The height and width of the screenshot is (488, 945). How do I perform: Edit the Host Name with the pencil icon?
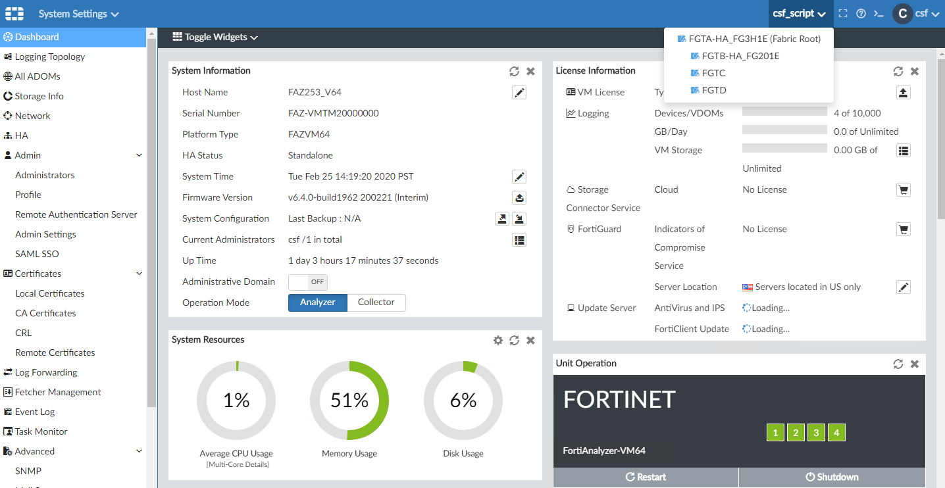519,93
